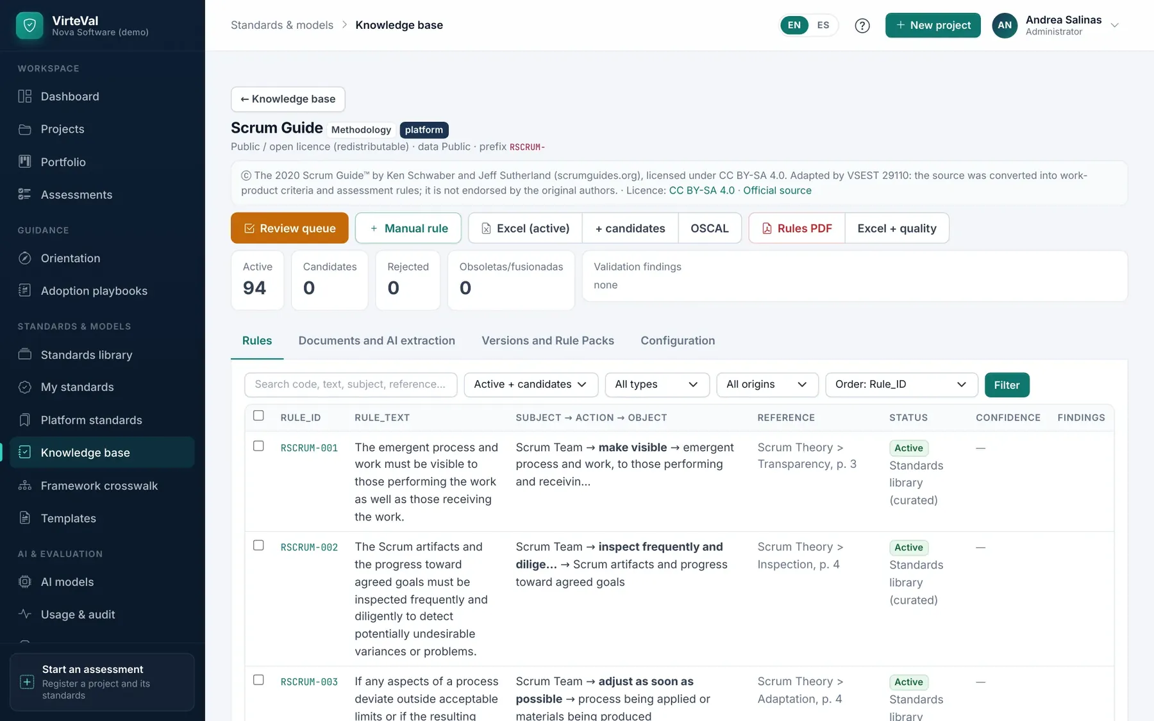Open the All types dropdown
This screenshot has width=1154, height=721.
tap(657, 385)
